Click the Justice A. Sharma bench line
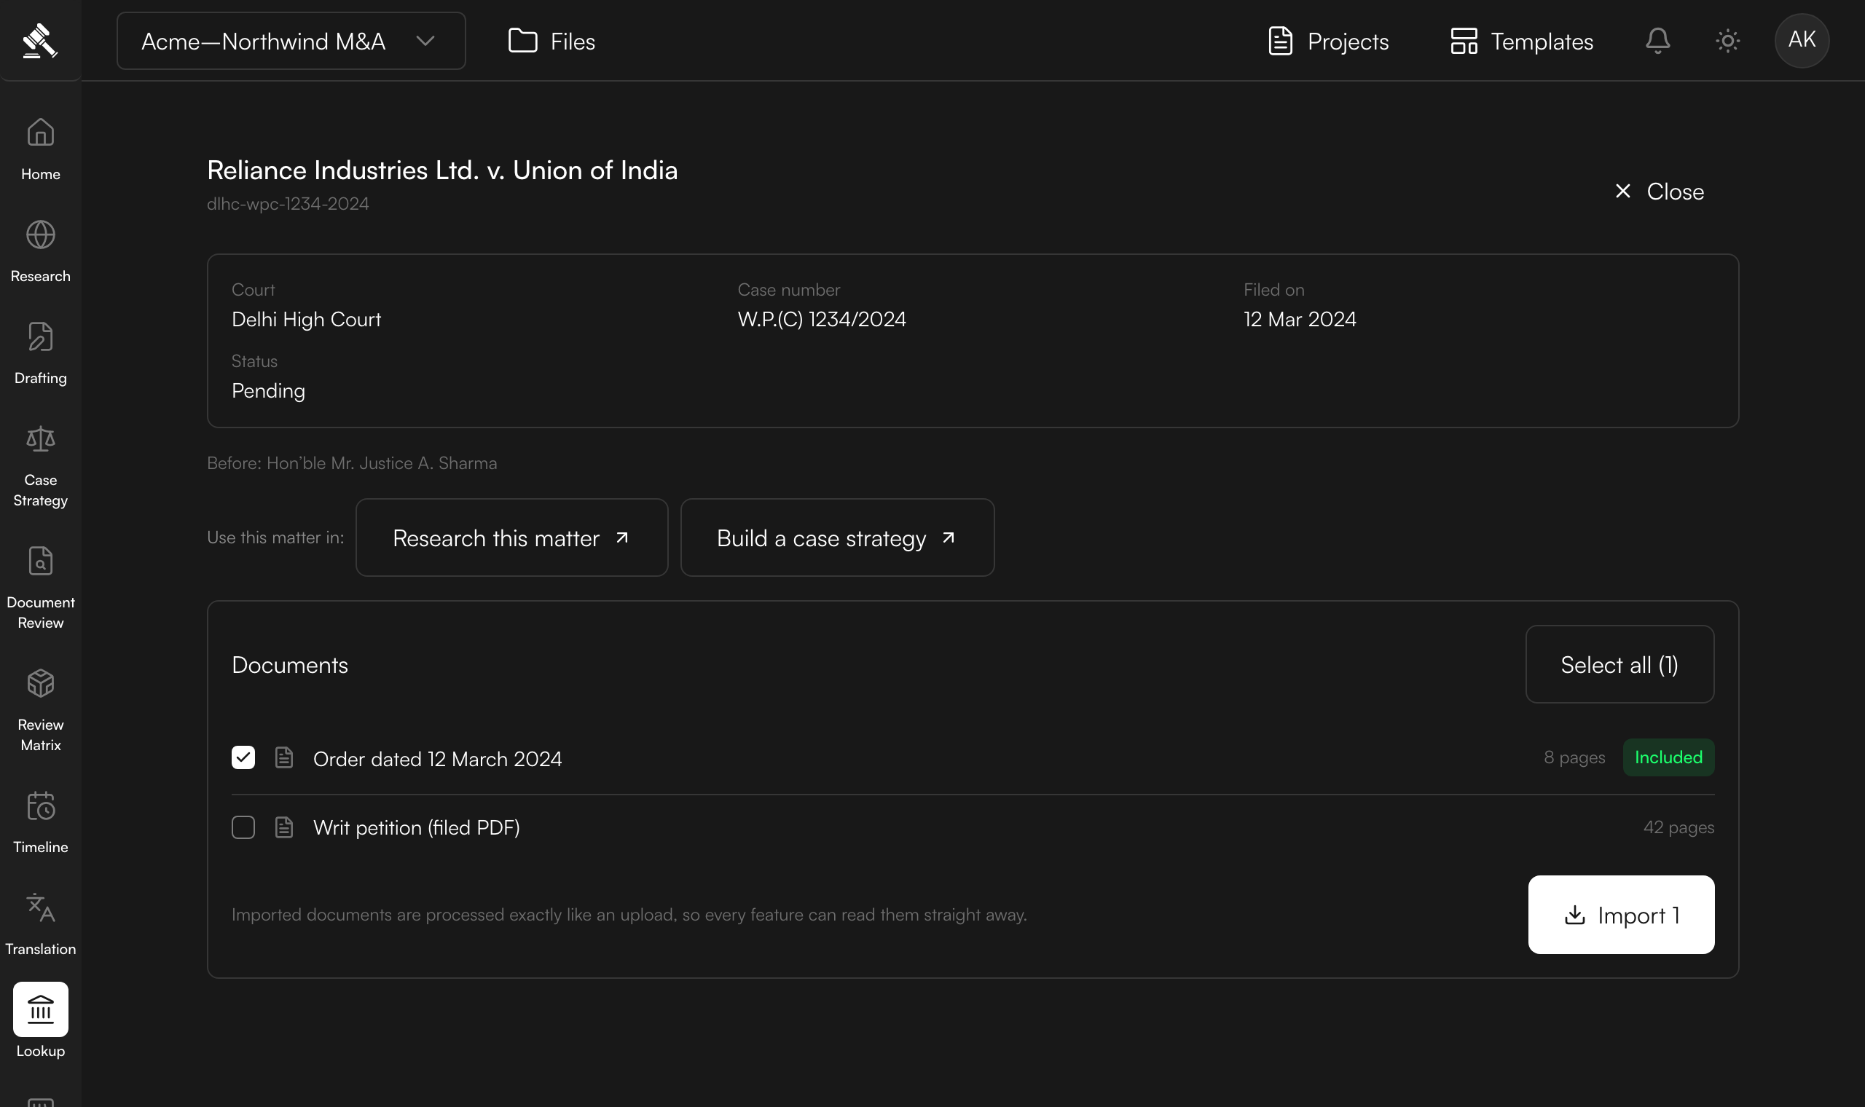This screenshot has height=1107, width=1865. coord(352,463)
